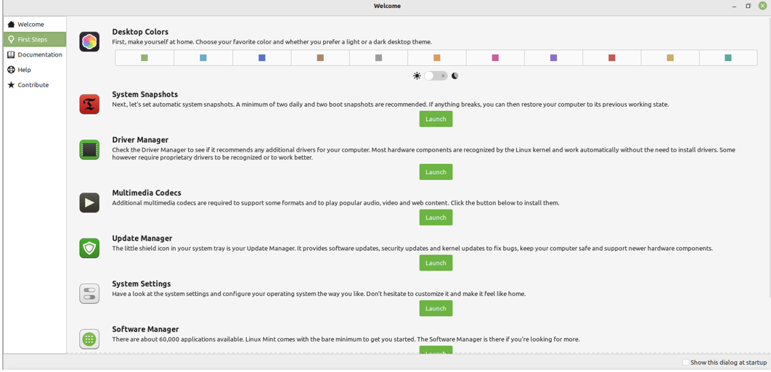Click the System Snapshots heading

coord(145,94)
